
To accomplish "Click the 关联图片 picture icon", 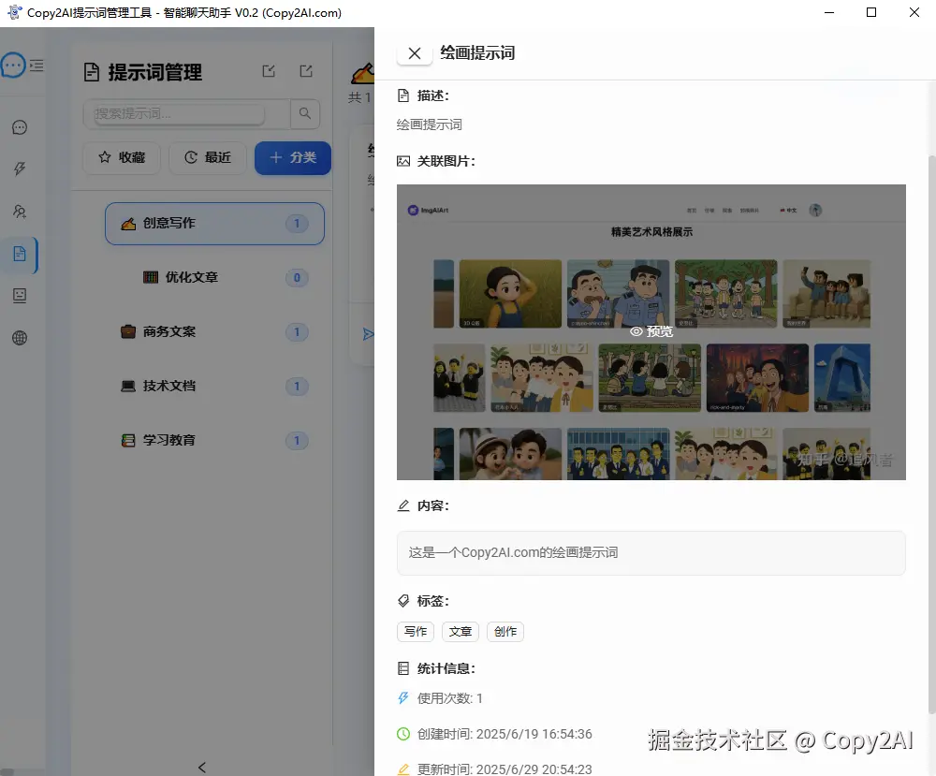I will (x=403, y=161).
